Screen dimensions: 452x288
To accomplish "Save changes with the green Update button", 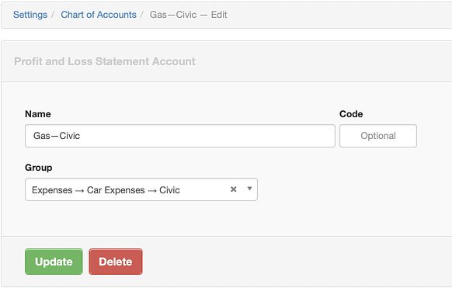I will (x=54, y=262).
